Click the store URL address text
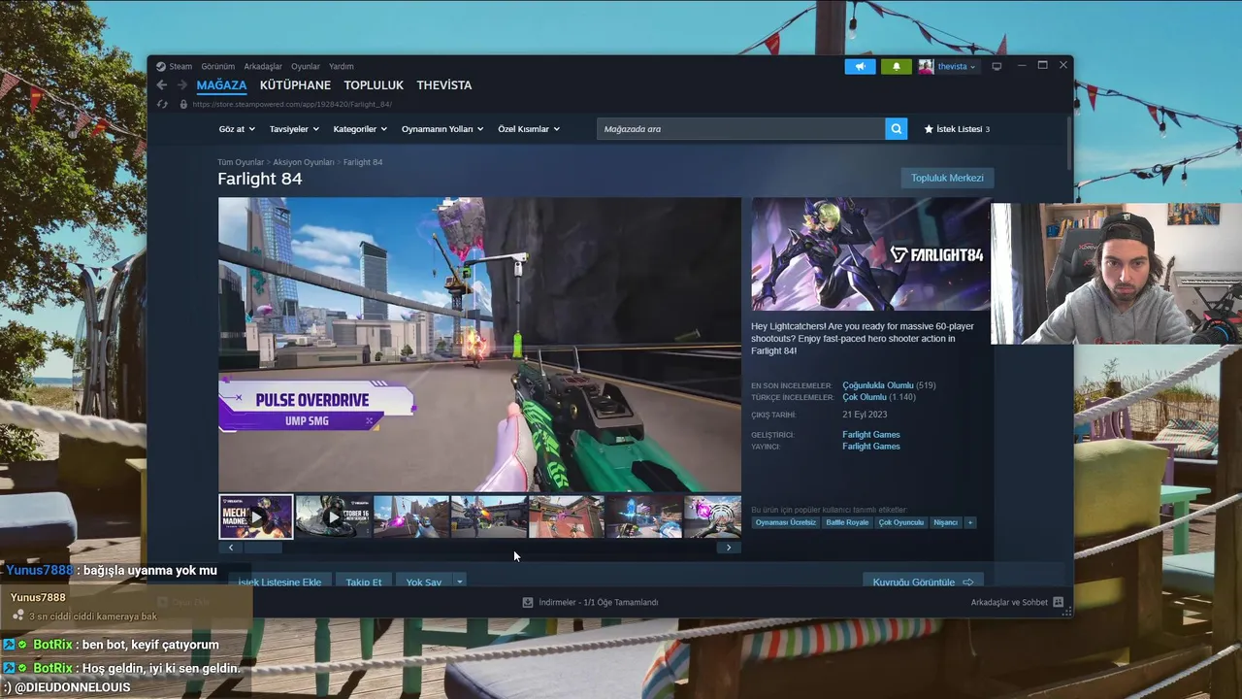1242x699 pixels. (x=292, y=104)
